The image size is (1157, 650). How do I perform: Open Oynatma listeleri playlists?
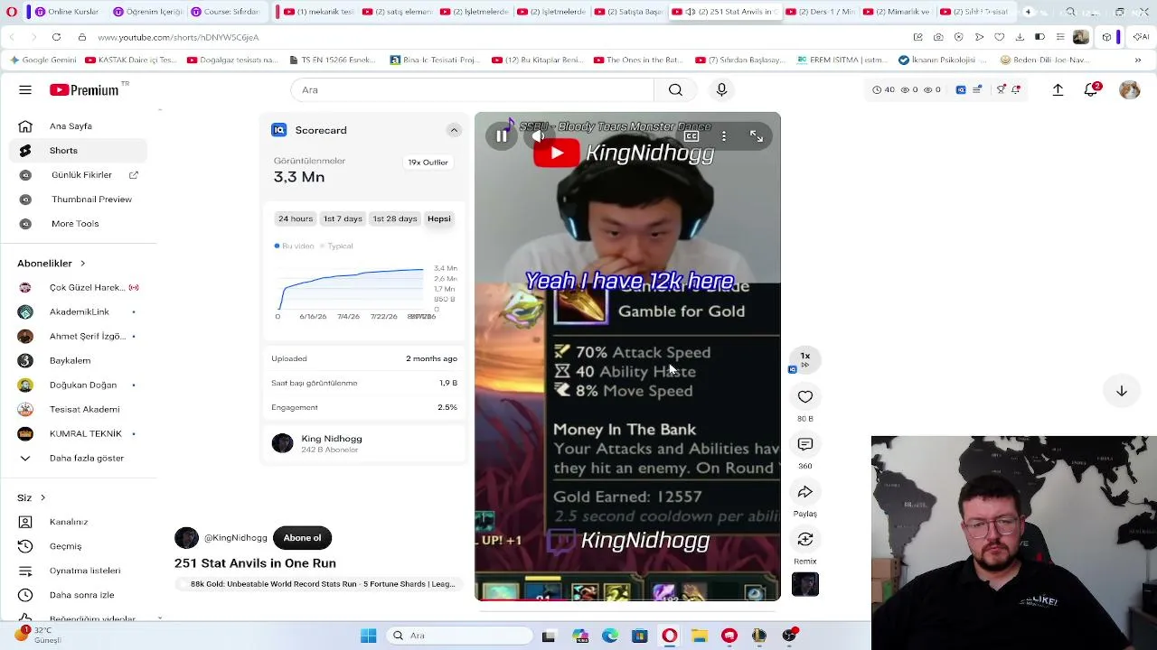(79, 571)
